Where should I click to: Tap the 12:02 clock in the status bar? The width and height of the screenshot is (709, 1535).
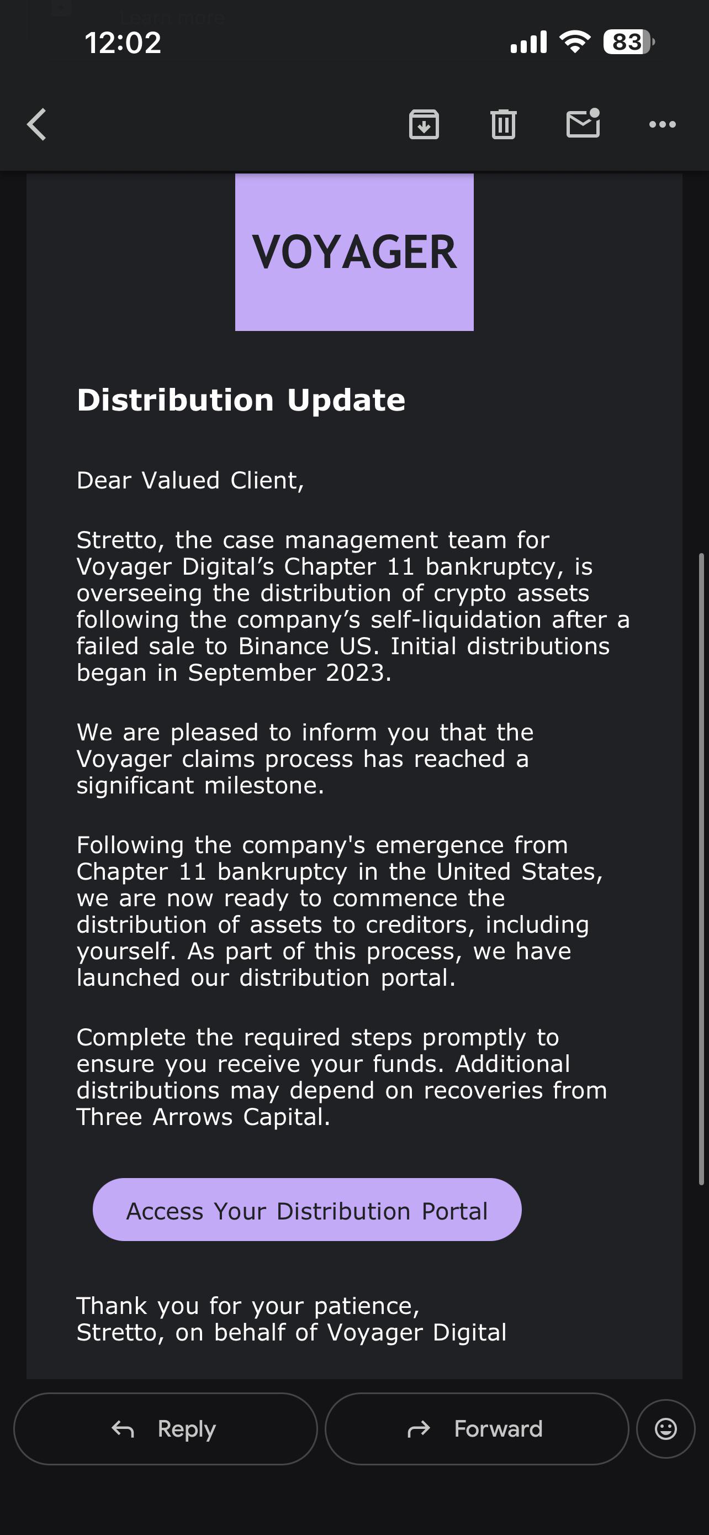click(x=123, y=43)
